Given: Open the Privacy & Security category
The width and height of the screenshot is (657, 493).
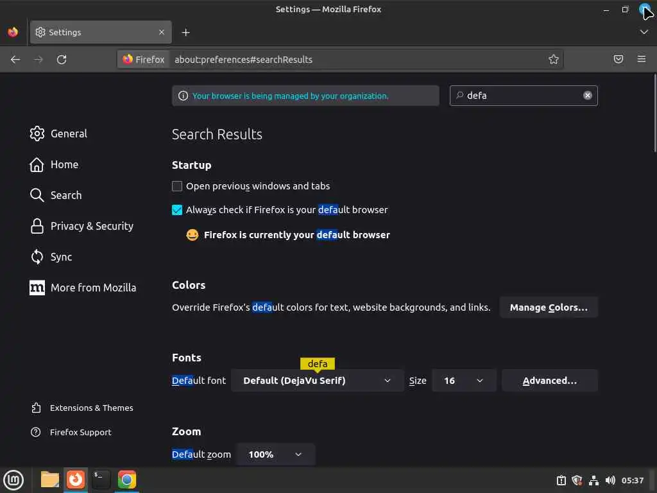Looking at the screenshot, I should pyautogui.click(x=81, y=227).
